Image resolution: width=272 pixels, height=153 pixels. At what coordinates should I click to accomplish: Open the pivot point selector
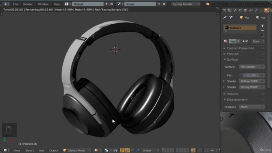pyautogui.click(x=108, y=150)
